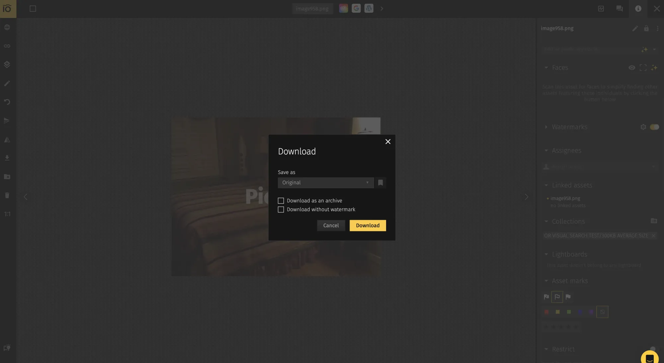Screen dimensions: 664x363
Task: Click the share link icon in left sidebar
Action: [7, 46]
